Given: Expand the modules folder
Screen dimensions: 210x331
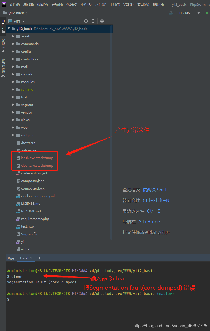Looking at the screenshot, I should coord(13,82).
